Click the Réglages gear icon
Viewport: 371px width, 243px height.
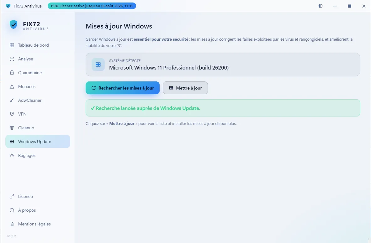12,155
